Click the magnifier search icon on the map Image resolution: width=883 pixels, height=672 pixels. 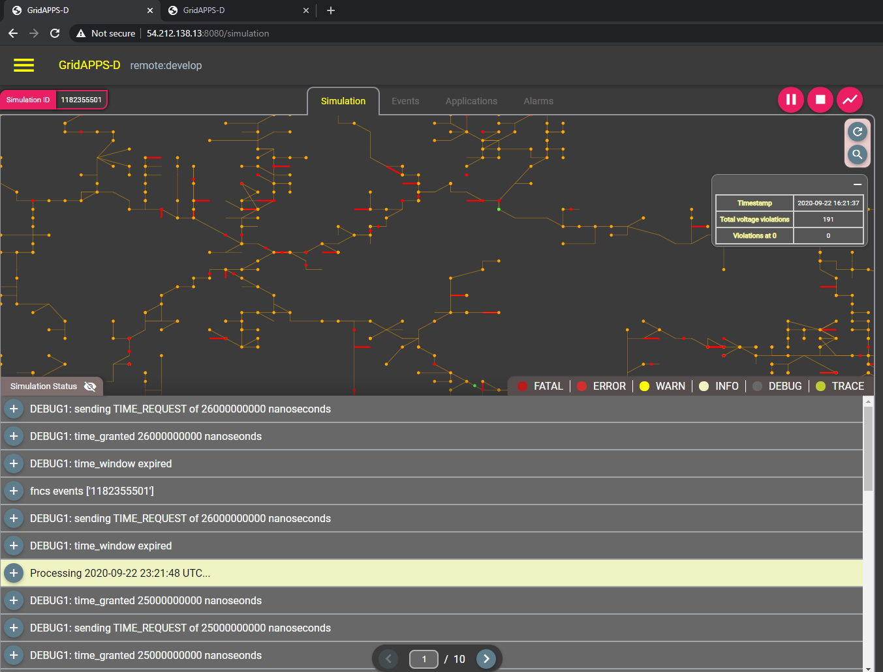(x=858, y=154)
